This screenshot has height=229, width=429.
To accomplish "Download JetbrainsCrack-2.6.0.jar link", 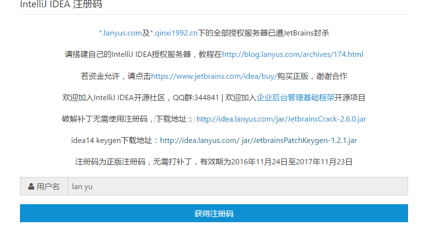I will pyautogui.click(x=281, y=119).
